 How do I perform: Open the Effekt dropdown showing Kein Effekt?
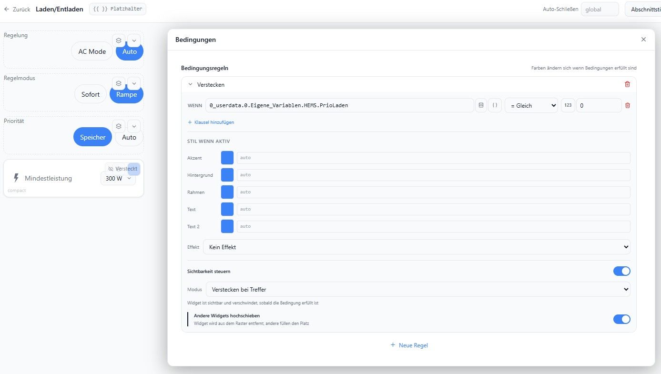pos(417,247)
